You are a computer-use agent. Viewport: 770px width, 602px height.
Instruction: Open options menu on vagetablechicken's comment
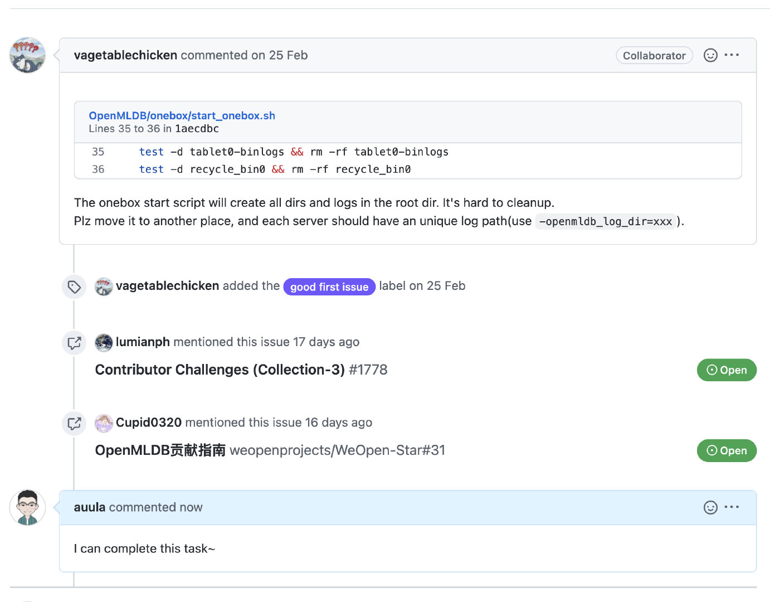pyautogui.click(x=732, y=55)
